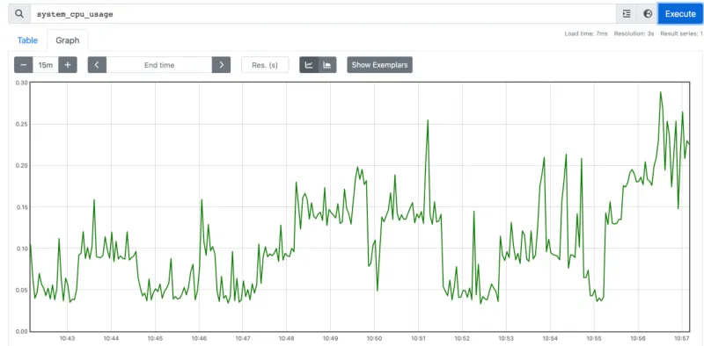704x346 pixels.
Task: Increase time range with plus button
Action: pyautogui.click(x=68, y=65)
